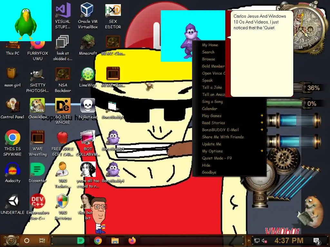Screen dimensions: 330x247
Task: Select Tell a Joke menu entry
Action: 212,87
